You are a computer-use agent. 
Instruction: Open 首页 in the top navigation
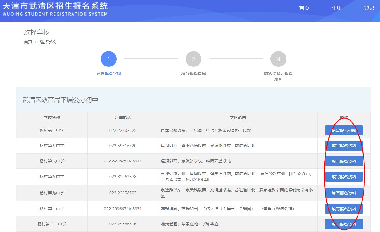[304, 8]
